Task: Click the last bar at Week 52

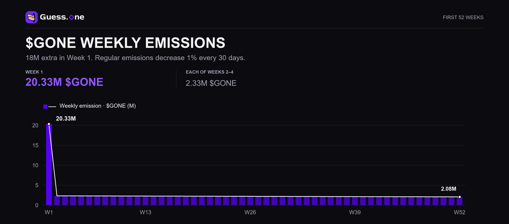Action: [459, 201]
